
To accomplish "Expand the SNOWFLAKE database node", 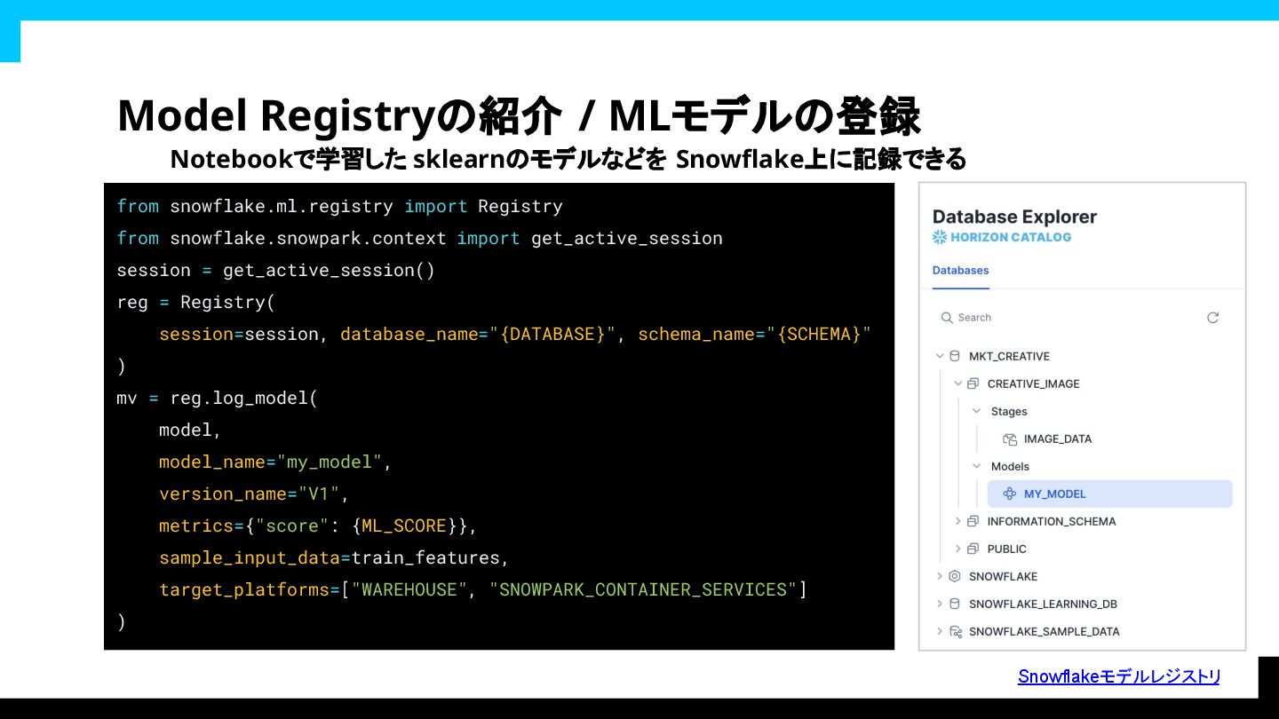I will coord(940,576).
